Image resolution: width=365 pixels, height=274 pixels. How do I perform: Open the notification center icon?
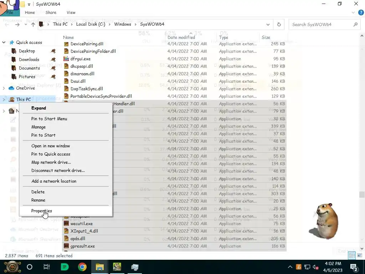coord(354,267)
